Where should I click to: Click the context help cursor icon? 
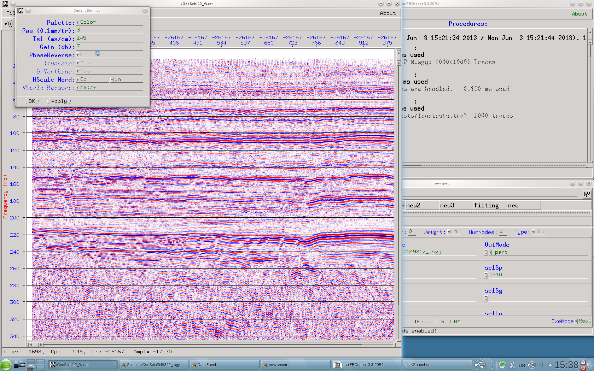coord(587,194)
